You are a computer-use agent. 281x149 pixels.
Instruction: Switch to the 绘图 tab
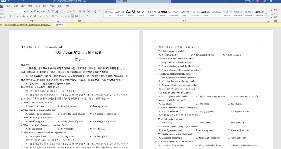pos(16,6)
